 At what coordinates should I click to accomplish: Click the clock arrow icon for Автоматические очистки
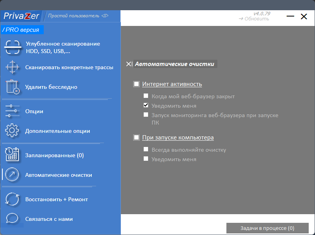pyautogui.click(x=12, y=174)
